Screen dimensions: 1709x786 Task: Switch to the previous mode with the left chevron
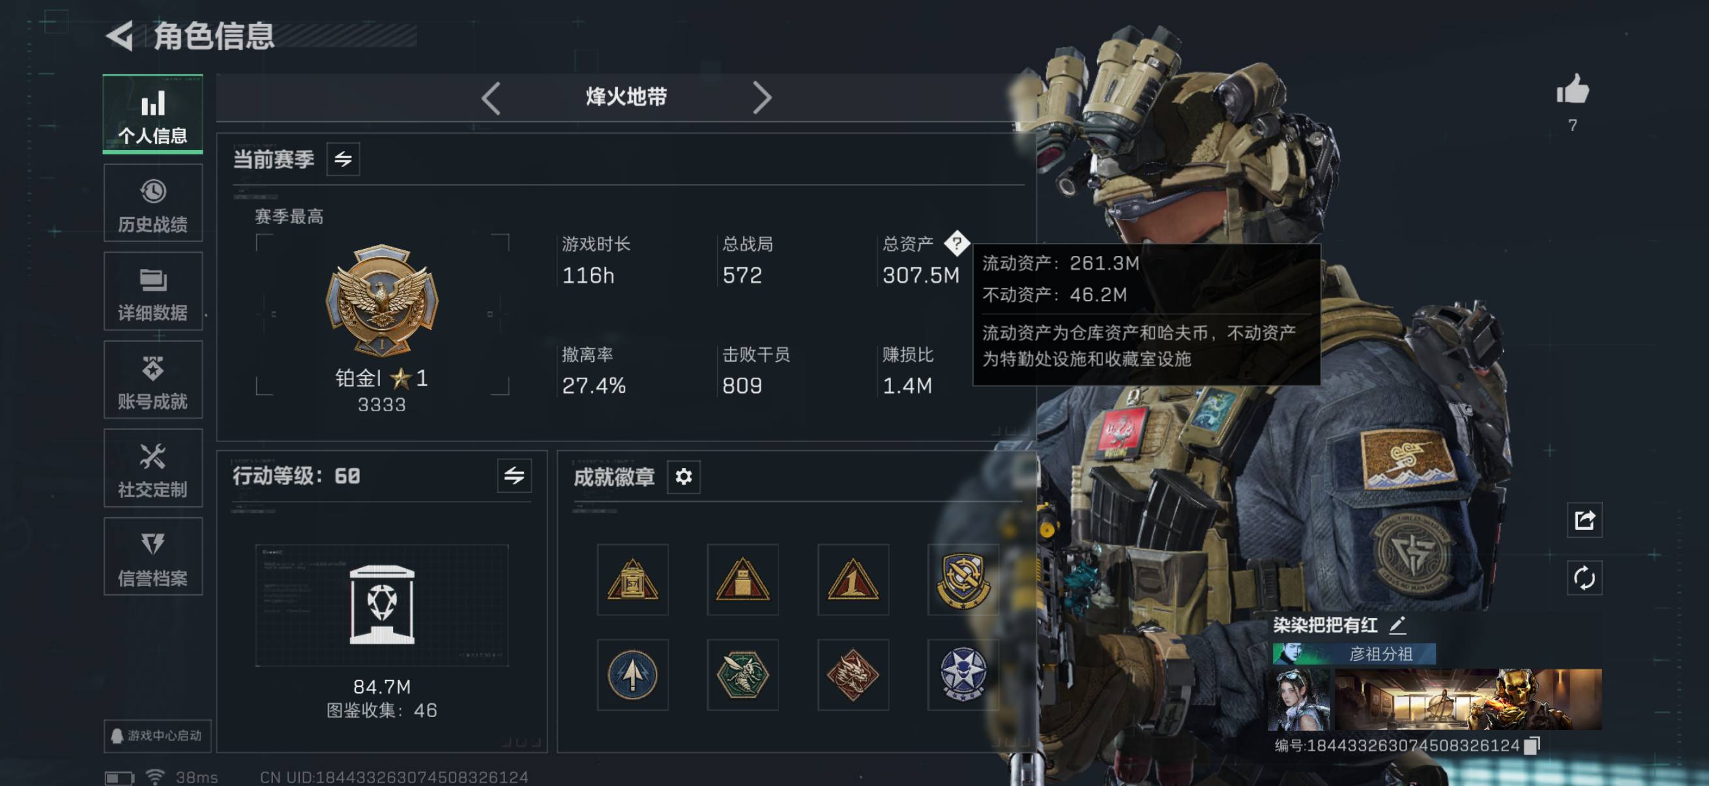point(491,98)
